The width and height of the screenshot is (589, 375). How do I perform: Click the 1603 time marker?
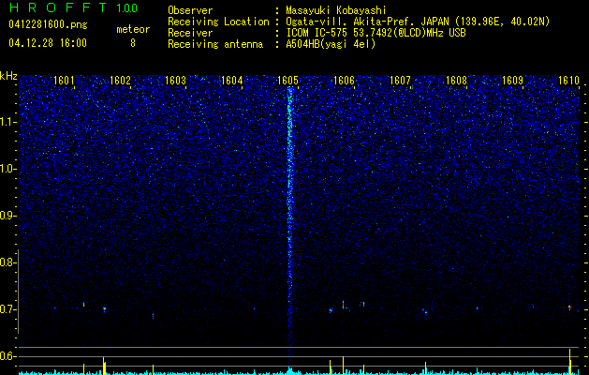176,80
